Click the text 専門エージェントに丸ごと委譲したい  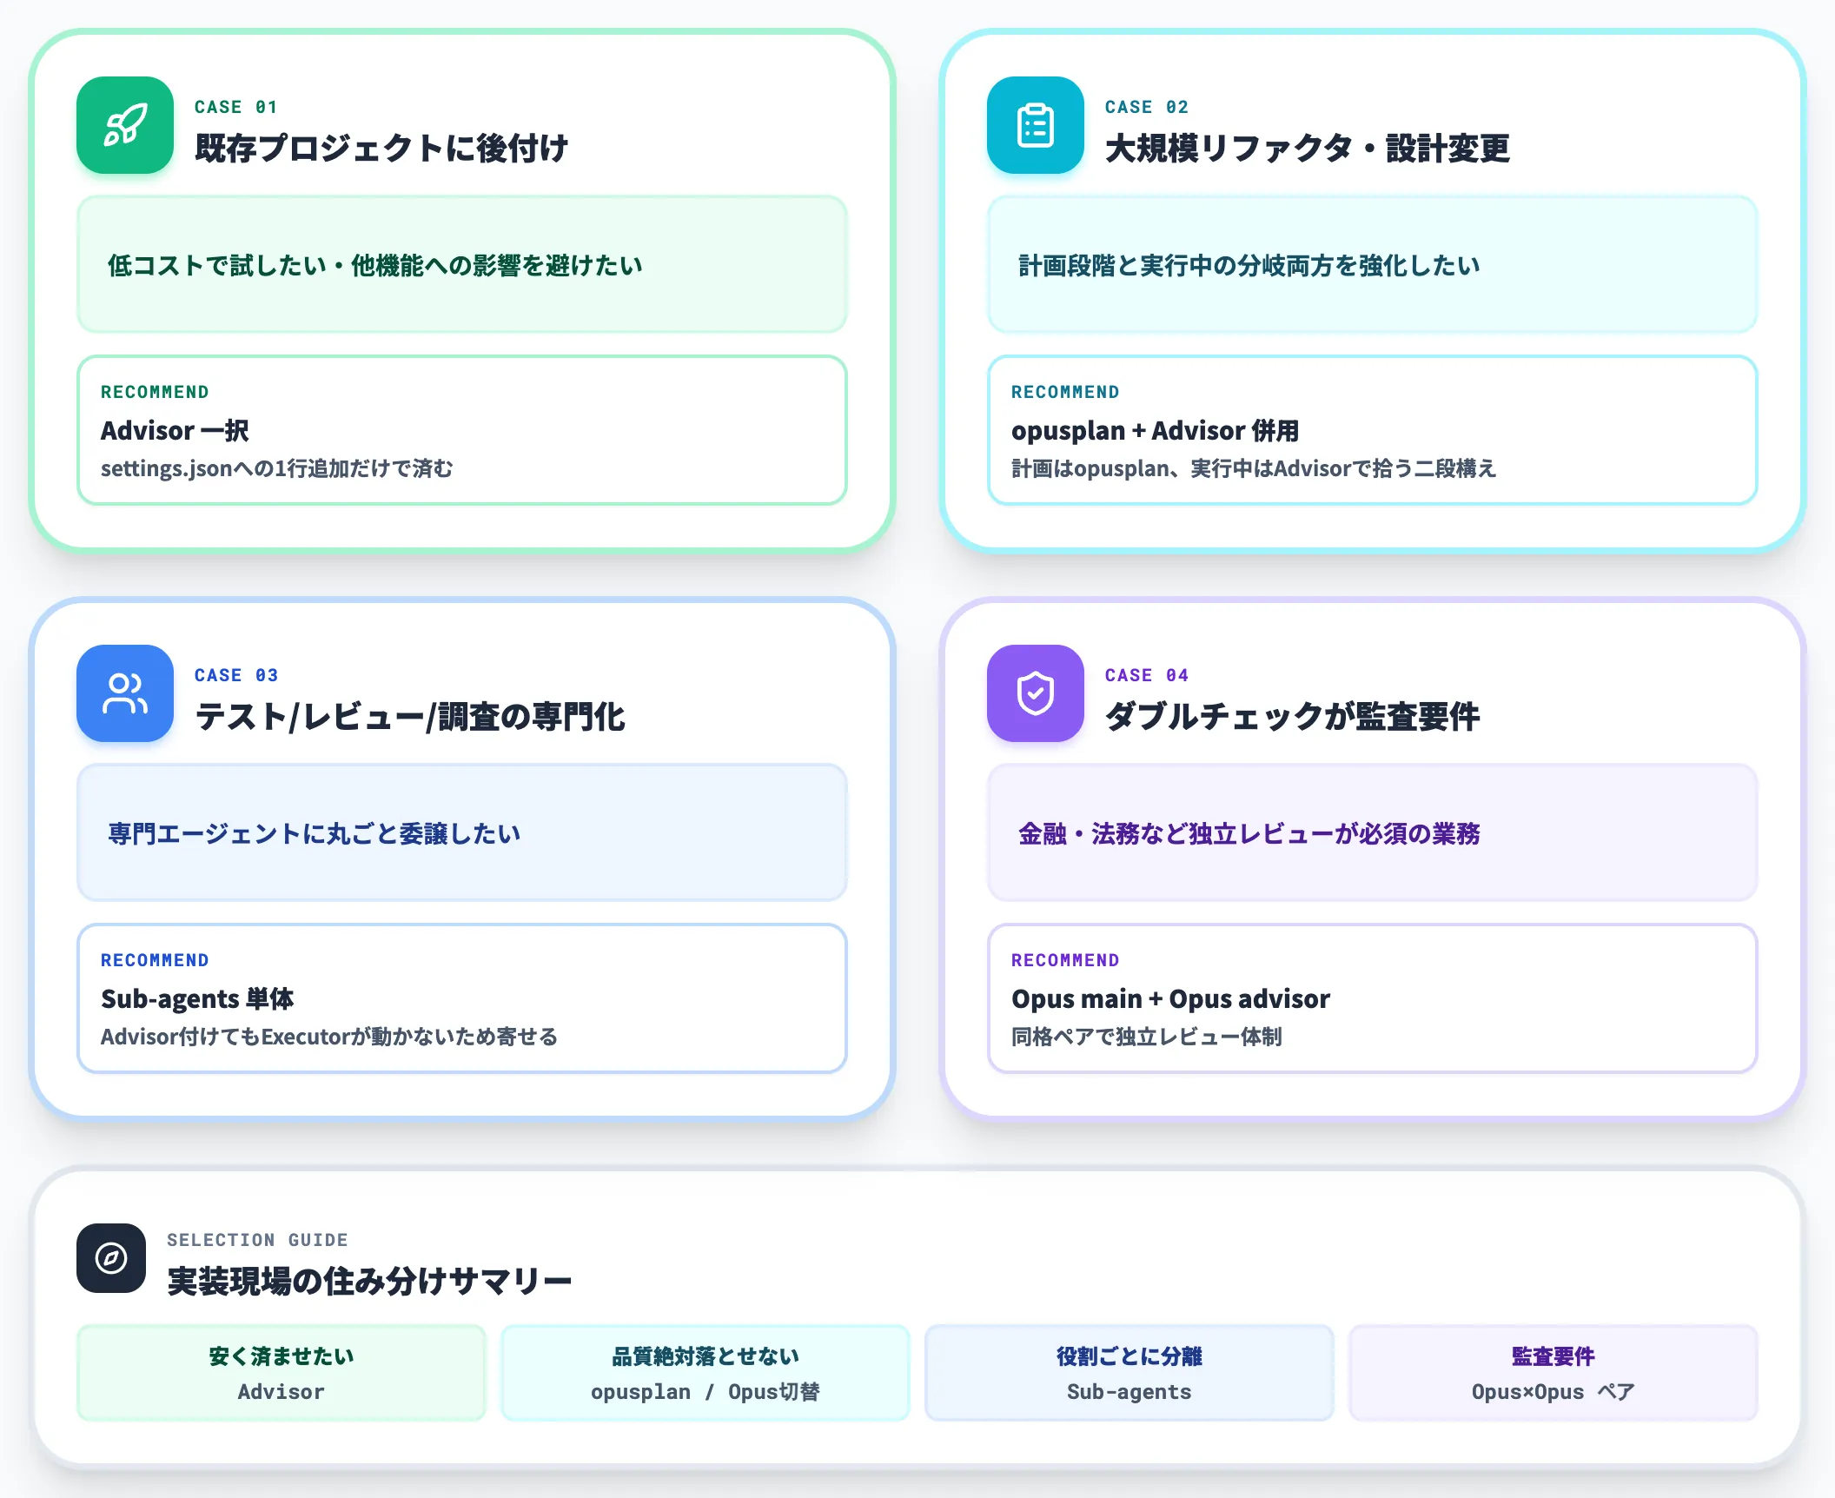coord(315,833)
